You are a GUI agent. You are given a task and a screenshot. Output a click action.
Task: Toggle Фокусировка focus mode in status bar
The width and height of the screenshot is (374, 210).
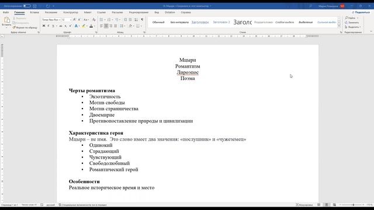point(304,205)
